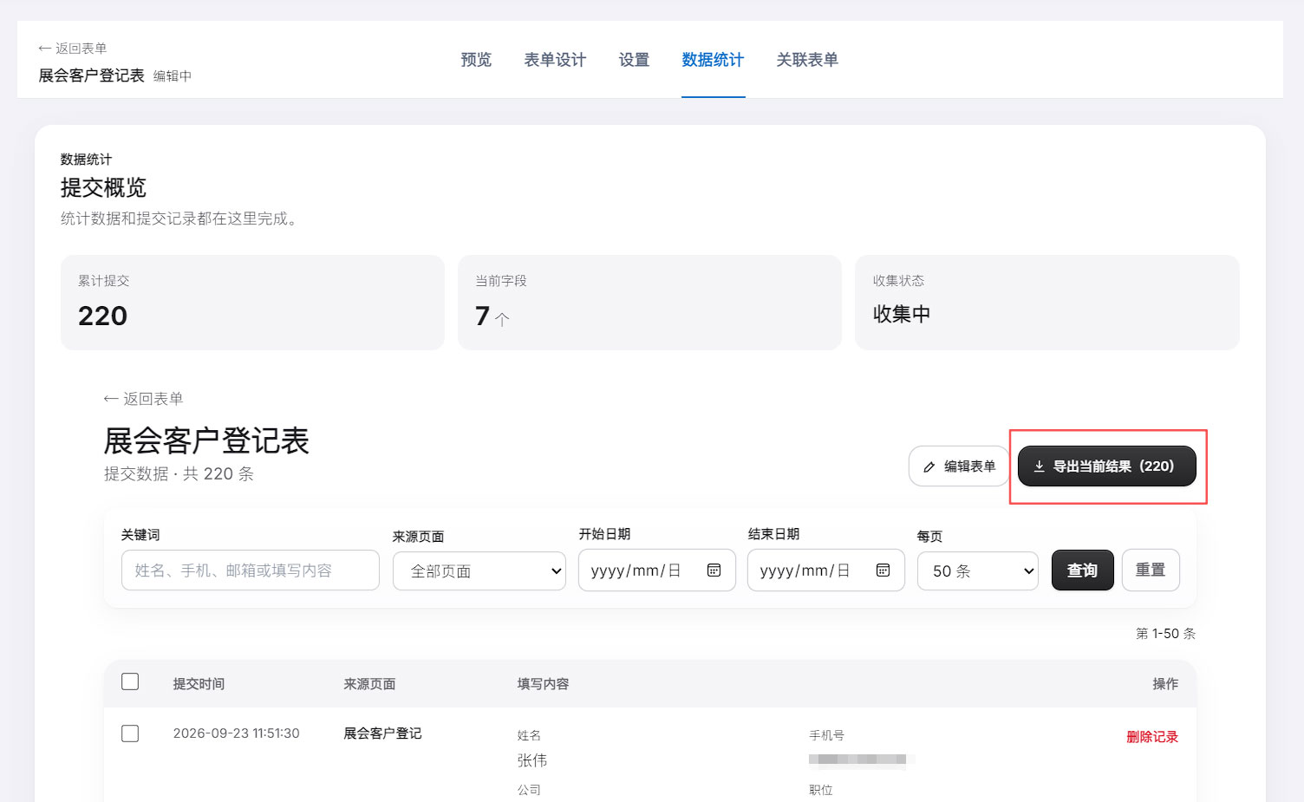Click the top-left 返回表单 arrow link
This screenshot has width=1304, height=802.
pos(73,49)
